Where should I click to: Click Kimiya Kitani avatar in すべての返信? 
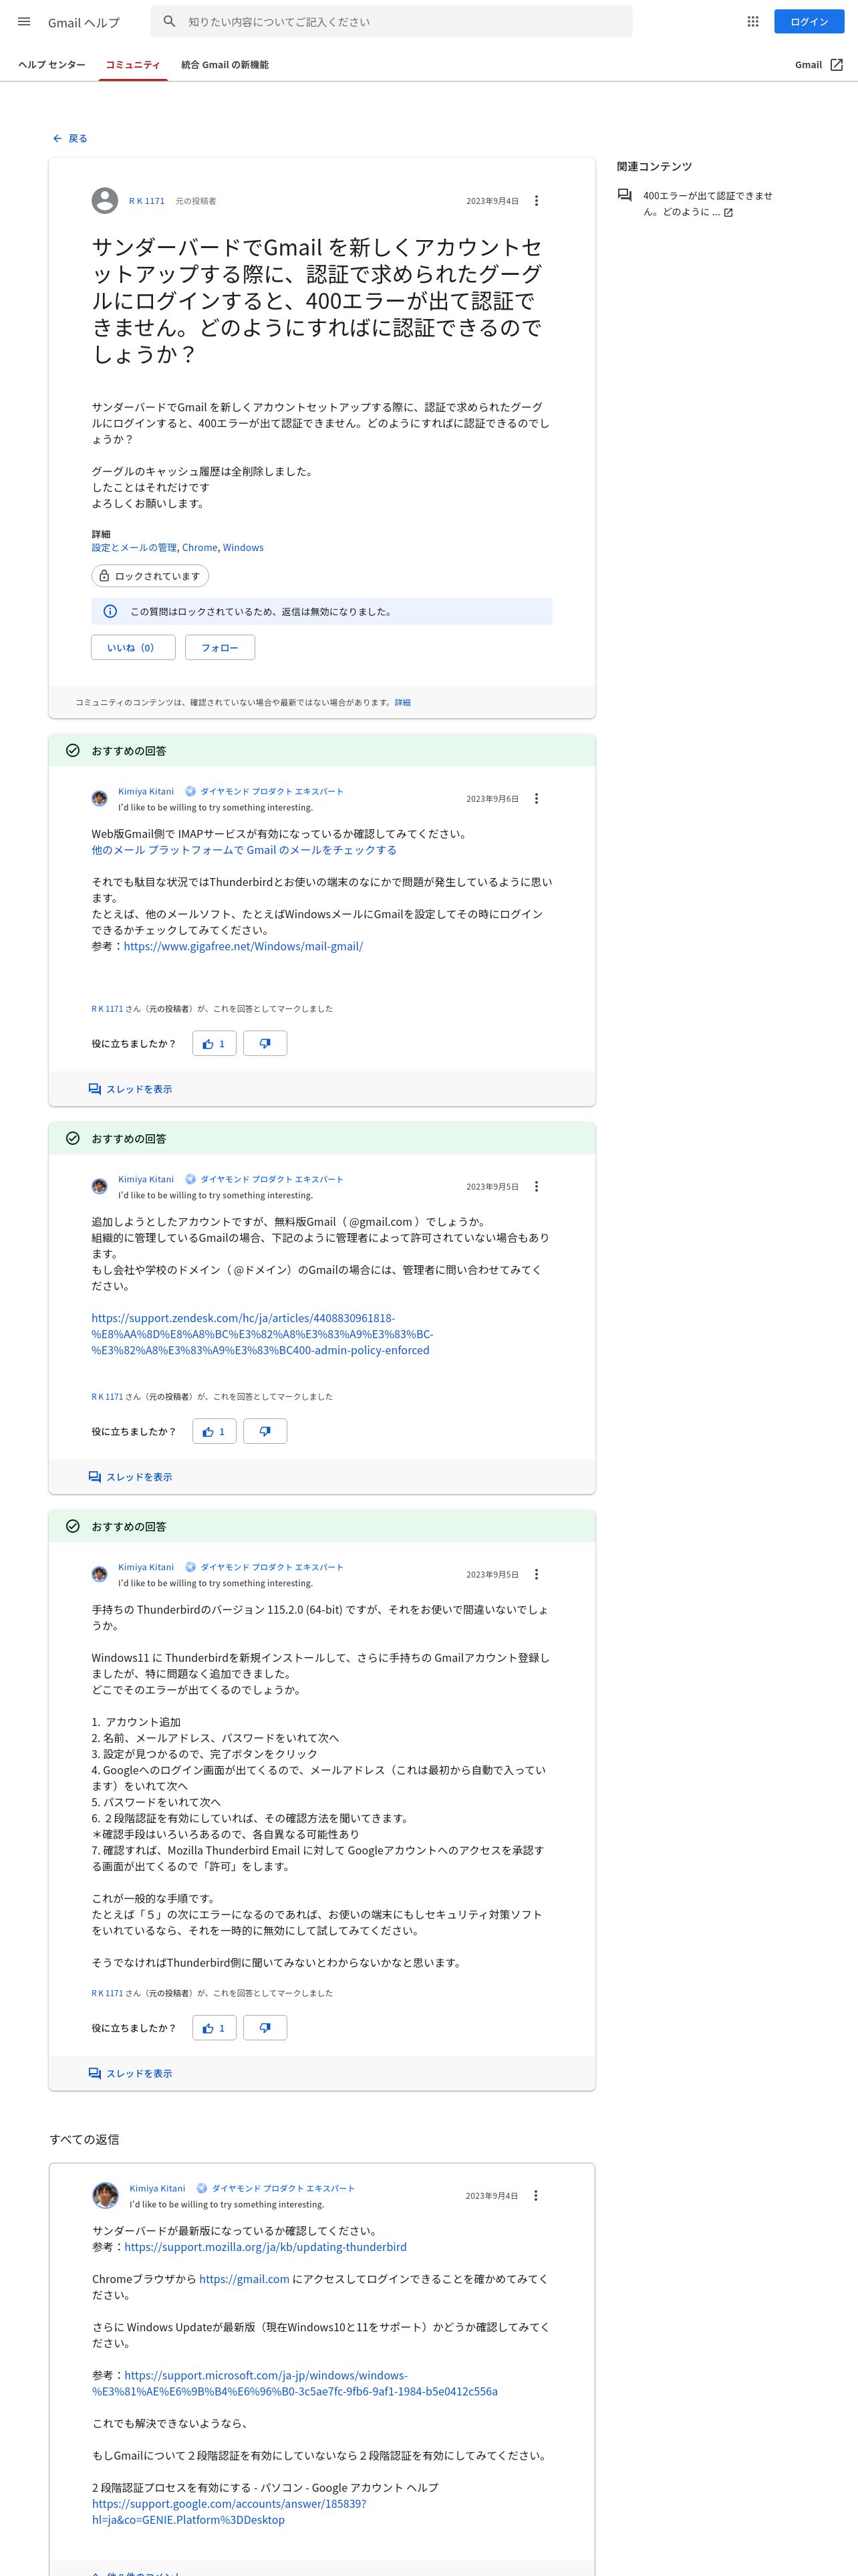[x=105, y=2196]
